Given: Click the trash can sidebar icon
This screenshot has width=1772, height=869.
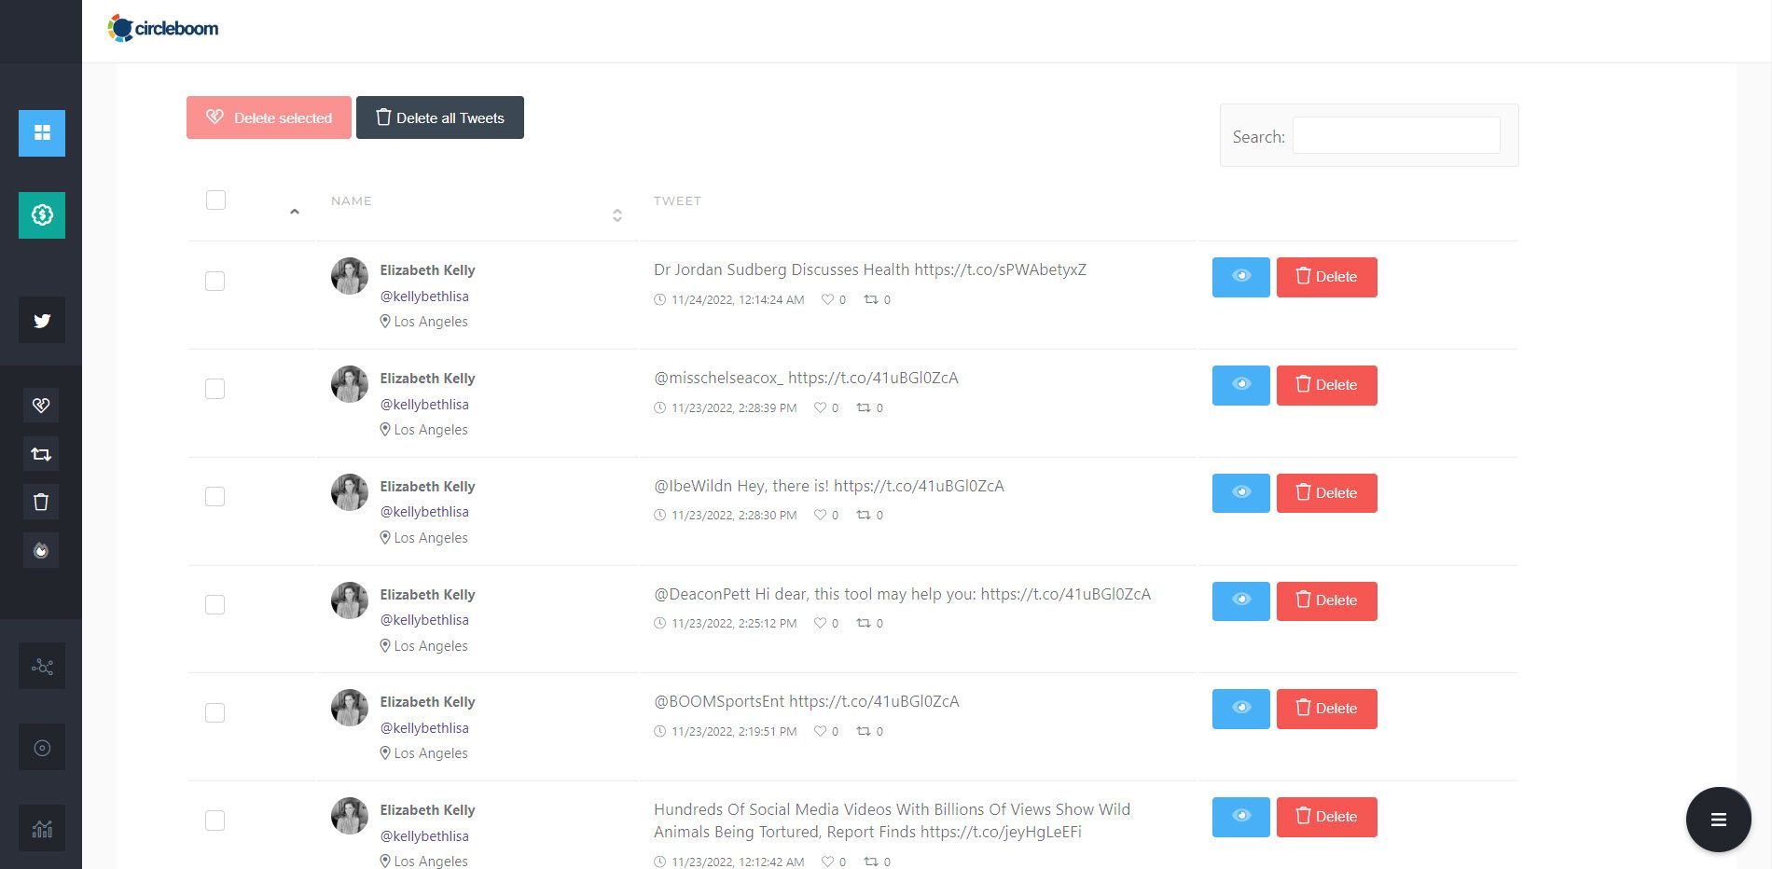Looking at the screenshot, I should click(x=41, y=503).
